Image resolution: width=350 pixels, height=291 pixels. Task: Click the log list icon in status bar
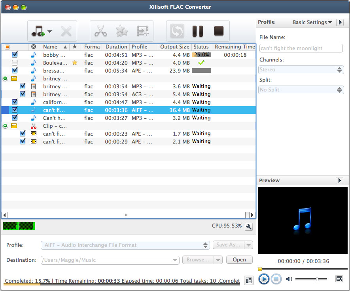249,280
